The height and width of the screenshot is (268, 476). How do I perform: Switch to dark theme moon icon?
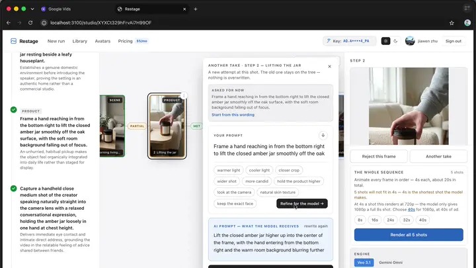point(395,41)
